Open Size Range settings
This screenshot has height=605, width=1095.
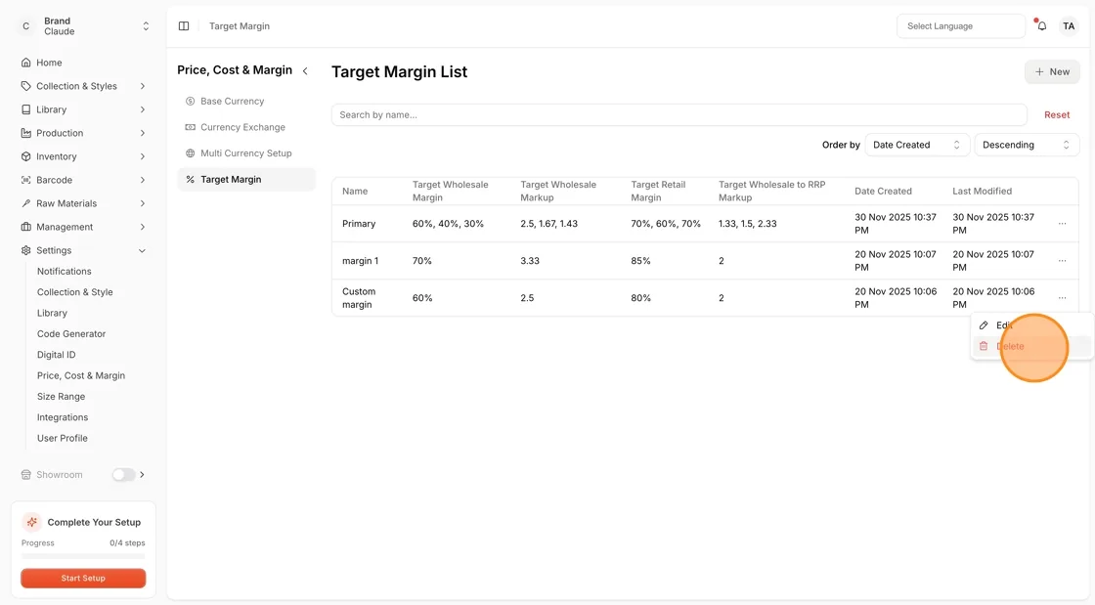point(61,397)
